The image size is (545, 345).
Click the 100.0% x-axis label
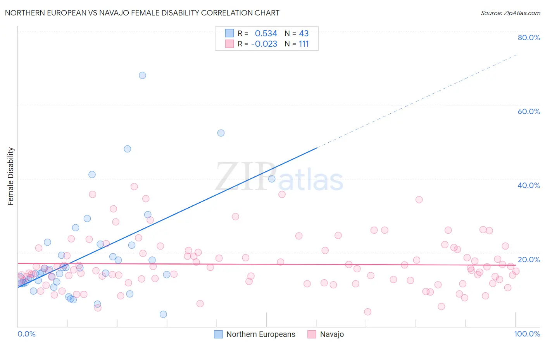pos(527,334)
